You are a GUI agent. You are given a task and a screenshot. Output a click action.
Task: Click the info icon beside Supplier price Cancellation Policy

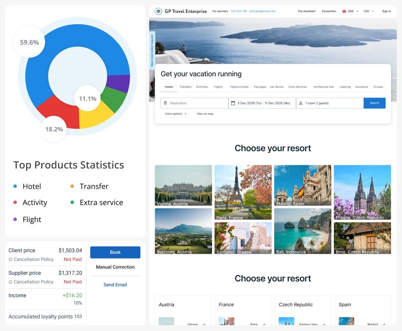point(11,282)
